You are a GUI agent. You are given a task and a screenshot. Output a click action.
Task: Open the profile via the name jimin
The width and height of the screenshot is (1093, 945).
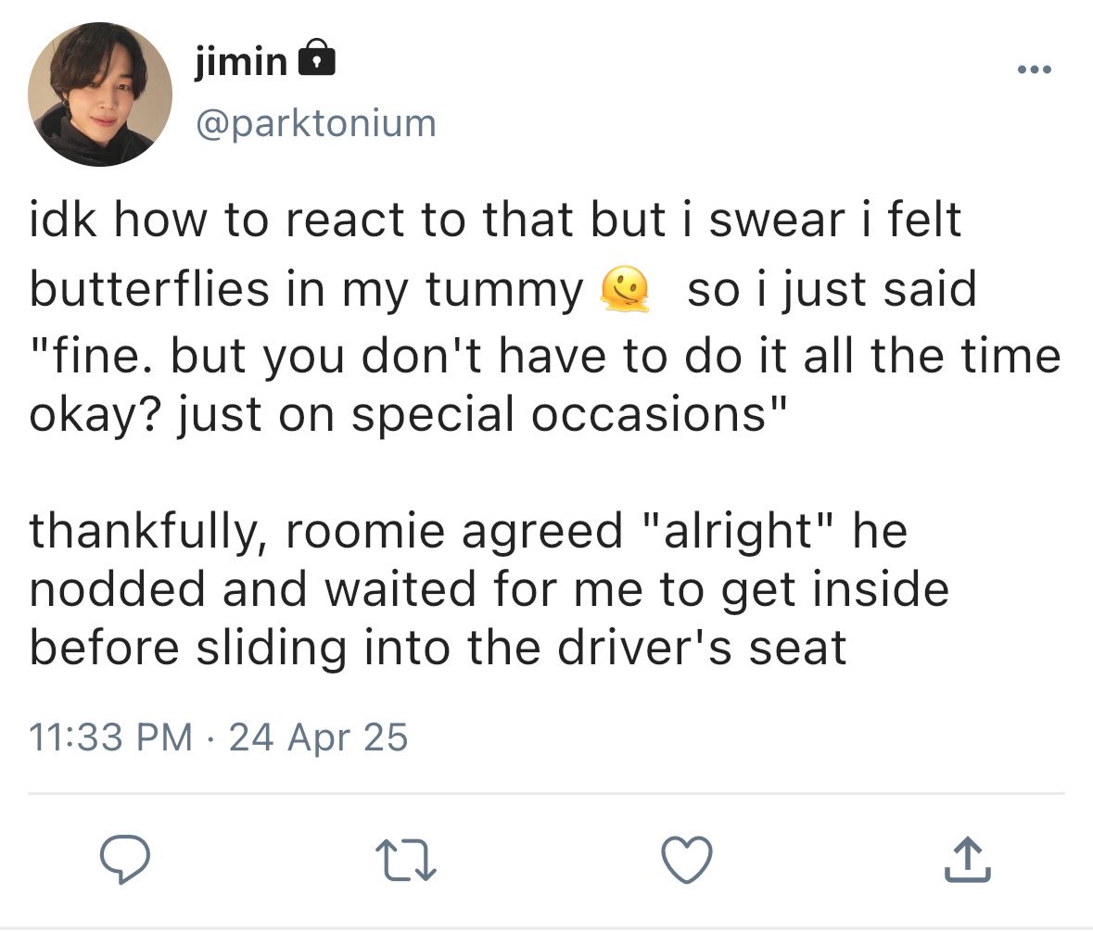241,60
